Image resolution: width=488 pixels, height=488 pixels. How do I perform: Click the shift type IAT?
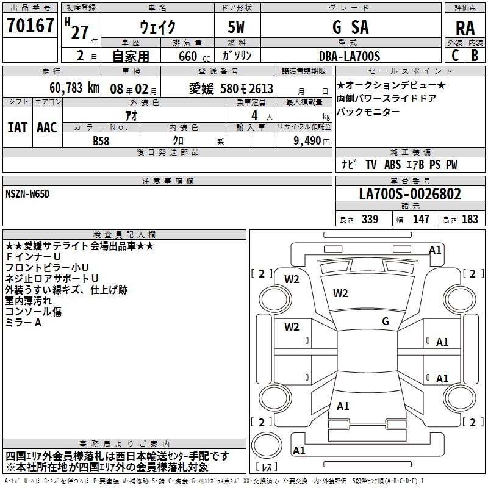pos(18,127)
